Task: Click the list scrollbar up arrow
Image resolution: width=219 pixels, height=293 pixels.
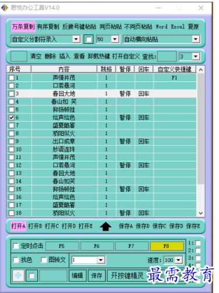Action: (201, 70)
